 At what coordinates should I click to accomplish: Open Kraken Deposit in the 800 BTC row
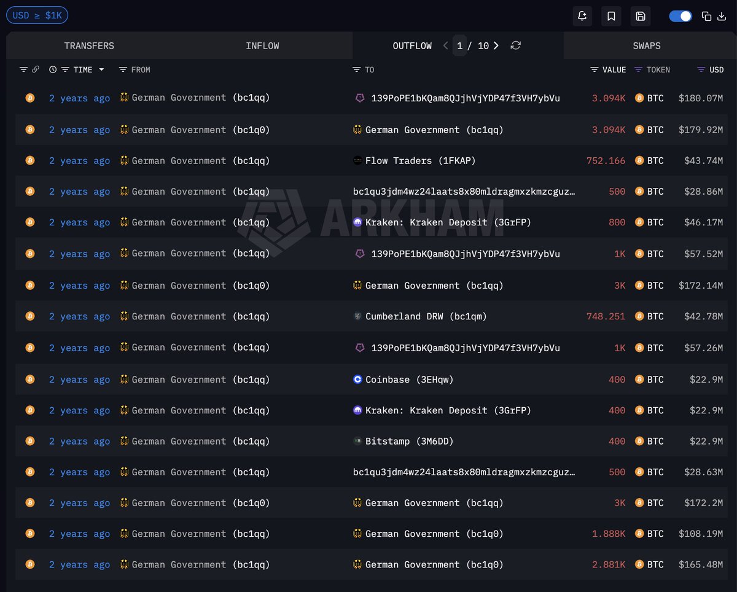(x=448, y=222)
